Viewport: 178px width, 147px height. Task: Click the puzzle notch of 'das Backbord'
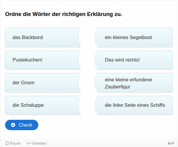tap(79, 38)
